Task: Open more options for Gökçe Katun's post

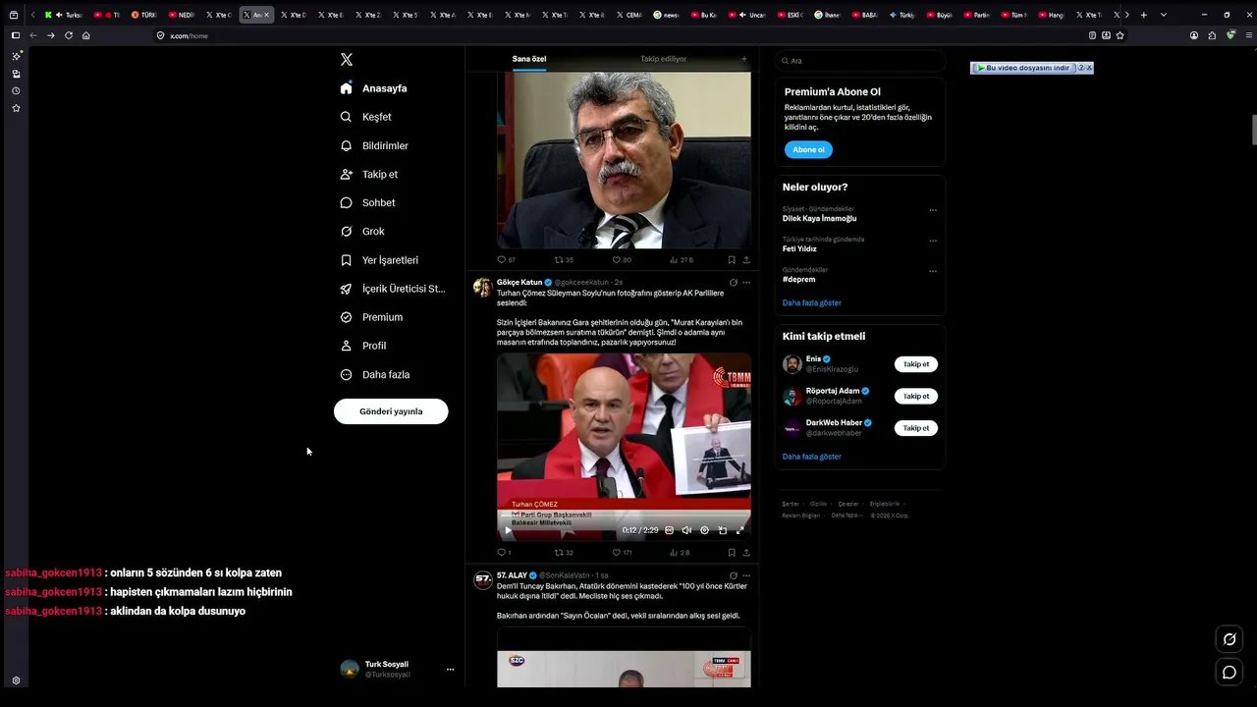Action: (x=746, y=283)
